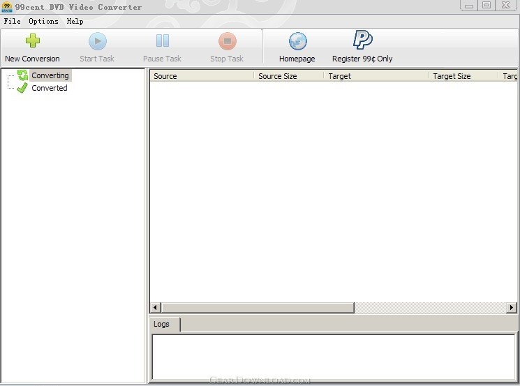This screenshot has width=520, height=386.
Task: Click the PayPal Register icon
Action: (362, 40)
